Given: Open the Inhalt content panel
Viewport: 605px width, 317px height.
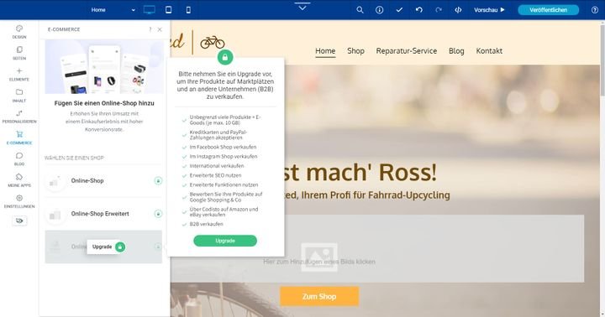Looking at the screenshot, I should pyautogui.click(x=19, y=95).
